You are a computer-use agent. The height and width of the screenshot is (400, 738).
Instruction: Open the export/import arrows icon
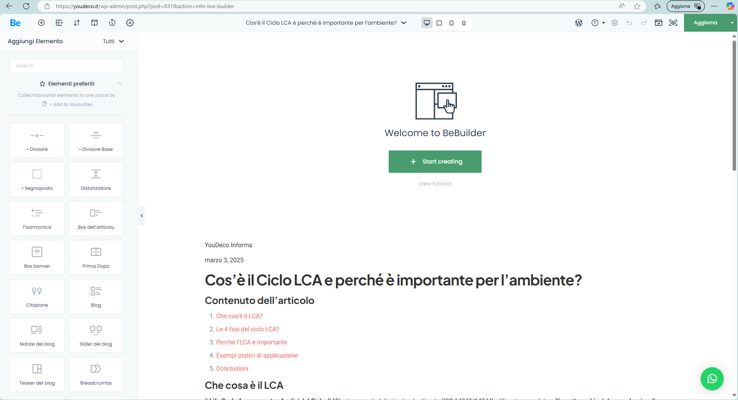[77, 23]
